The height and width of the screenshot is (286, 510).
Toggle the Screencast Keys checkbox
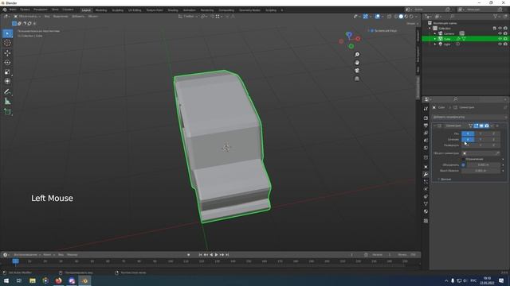pyautogui.click(x=372, y=31)
